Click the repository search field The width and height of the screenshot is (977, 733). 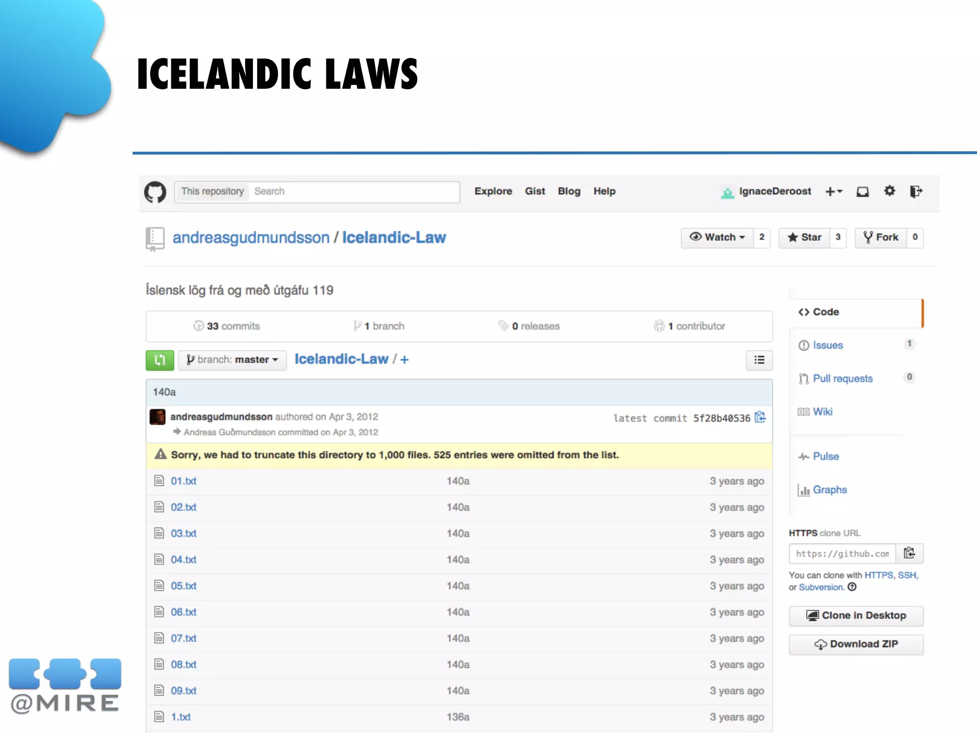pos(354,191)
